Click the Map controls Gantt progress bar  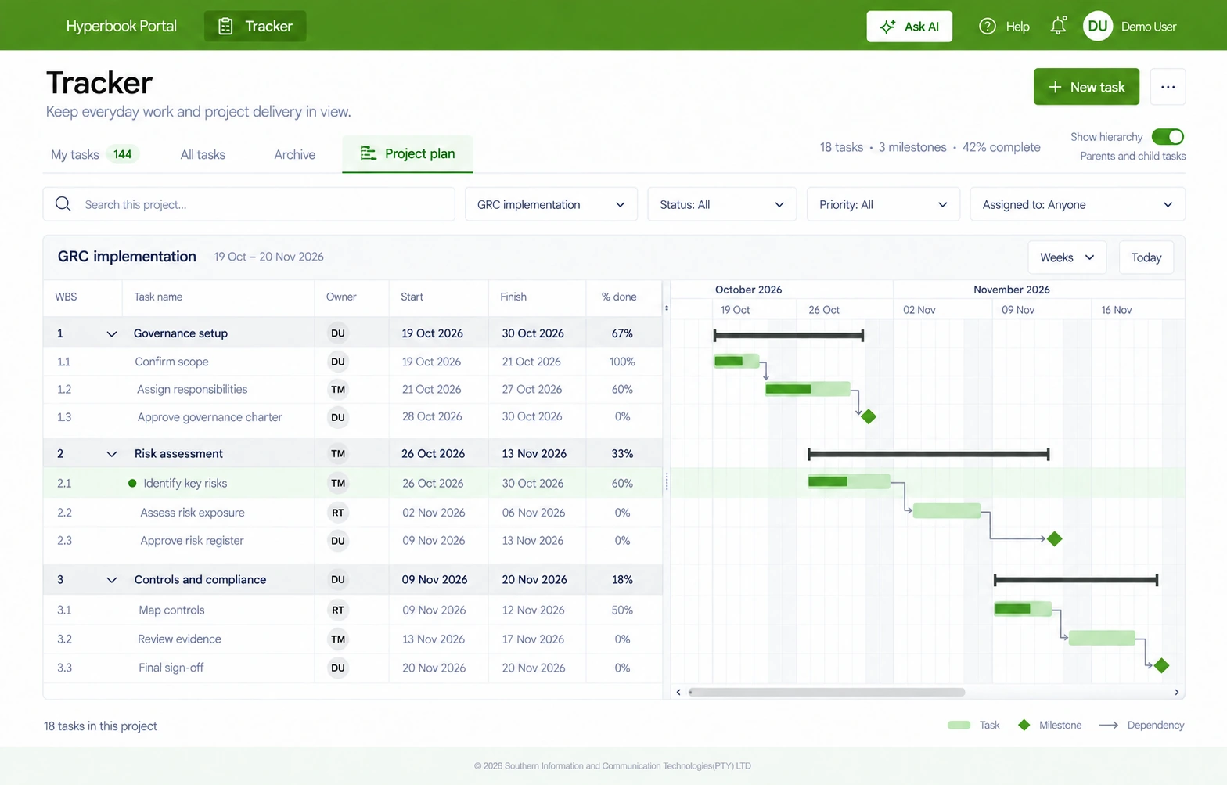coord(1023,609)
